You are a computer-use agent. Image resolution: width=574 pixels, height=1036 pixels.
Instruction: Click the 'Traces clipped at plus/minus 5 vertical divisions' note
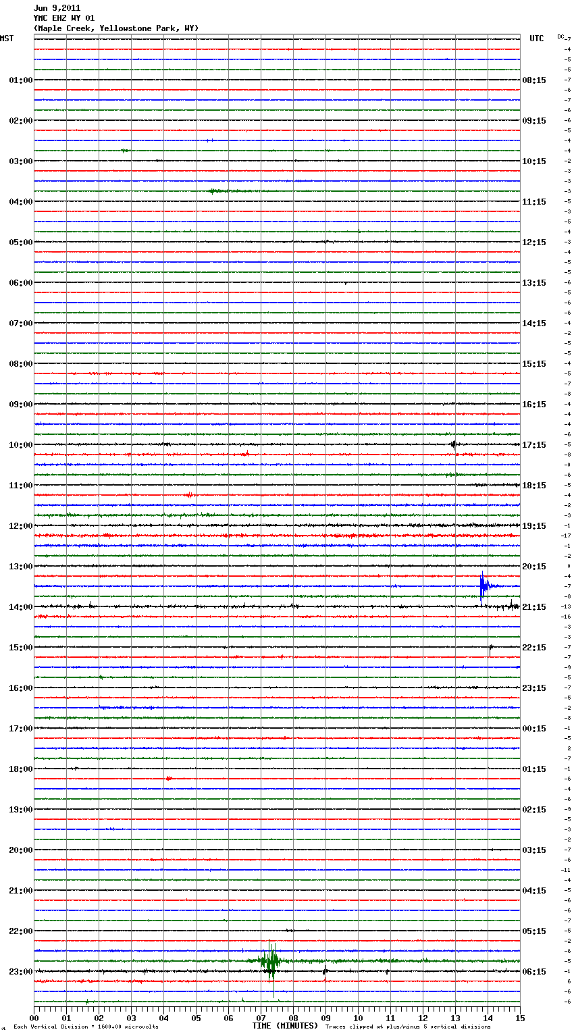pyautogui.click(x=408, y=1027)
